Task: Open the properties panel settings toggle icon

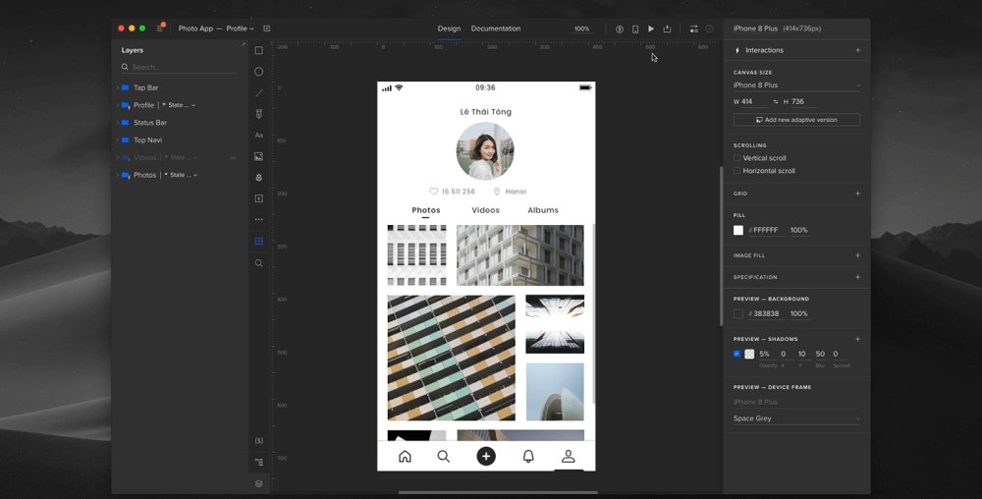Action: [x=694, y=28]
